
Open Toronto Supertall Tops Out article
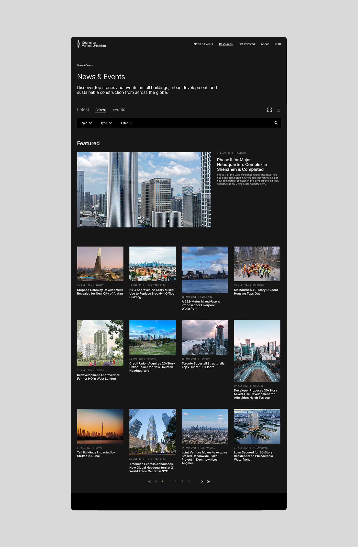click(x=203, y=365)
